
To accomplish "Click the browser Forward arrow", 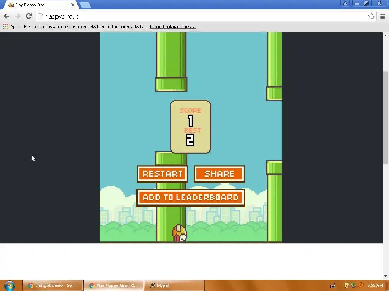I will coord(17,16).
